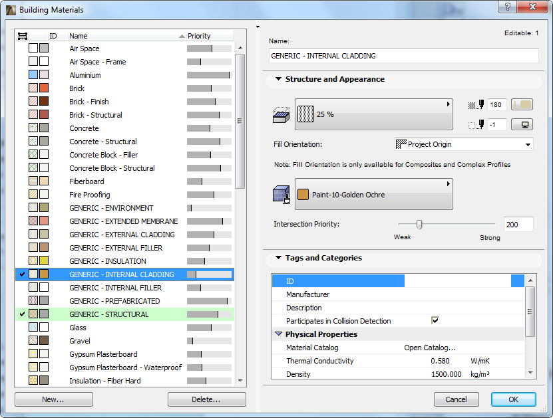553x418 pixels.
Task: Sort list by the Name column header
Action: 126,36
